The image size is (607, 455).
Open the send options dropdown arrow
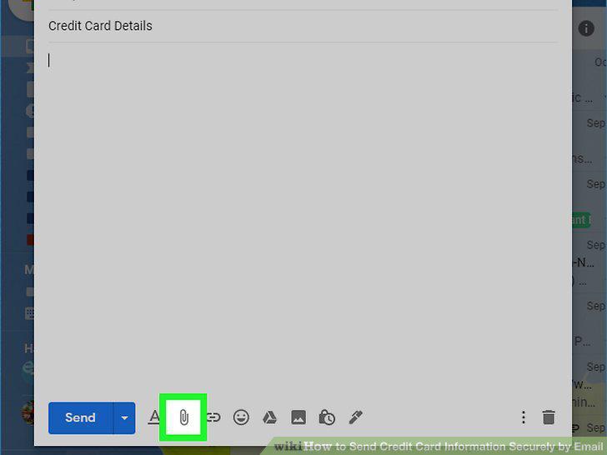[x=124, y=417]
